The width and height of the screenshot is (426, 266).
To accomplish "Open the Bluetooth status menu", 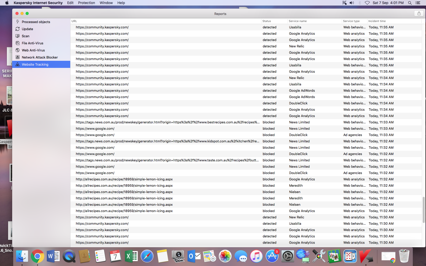I will pyautogui.click(x=360, y=3).
